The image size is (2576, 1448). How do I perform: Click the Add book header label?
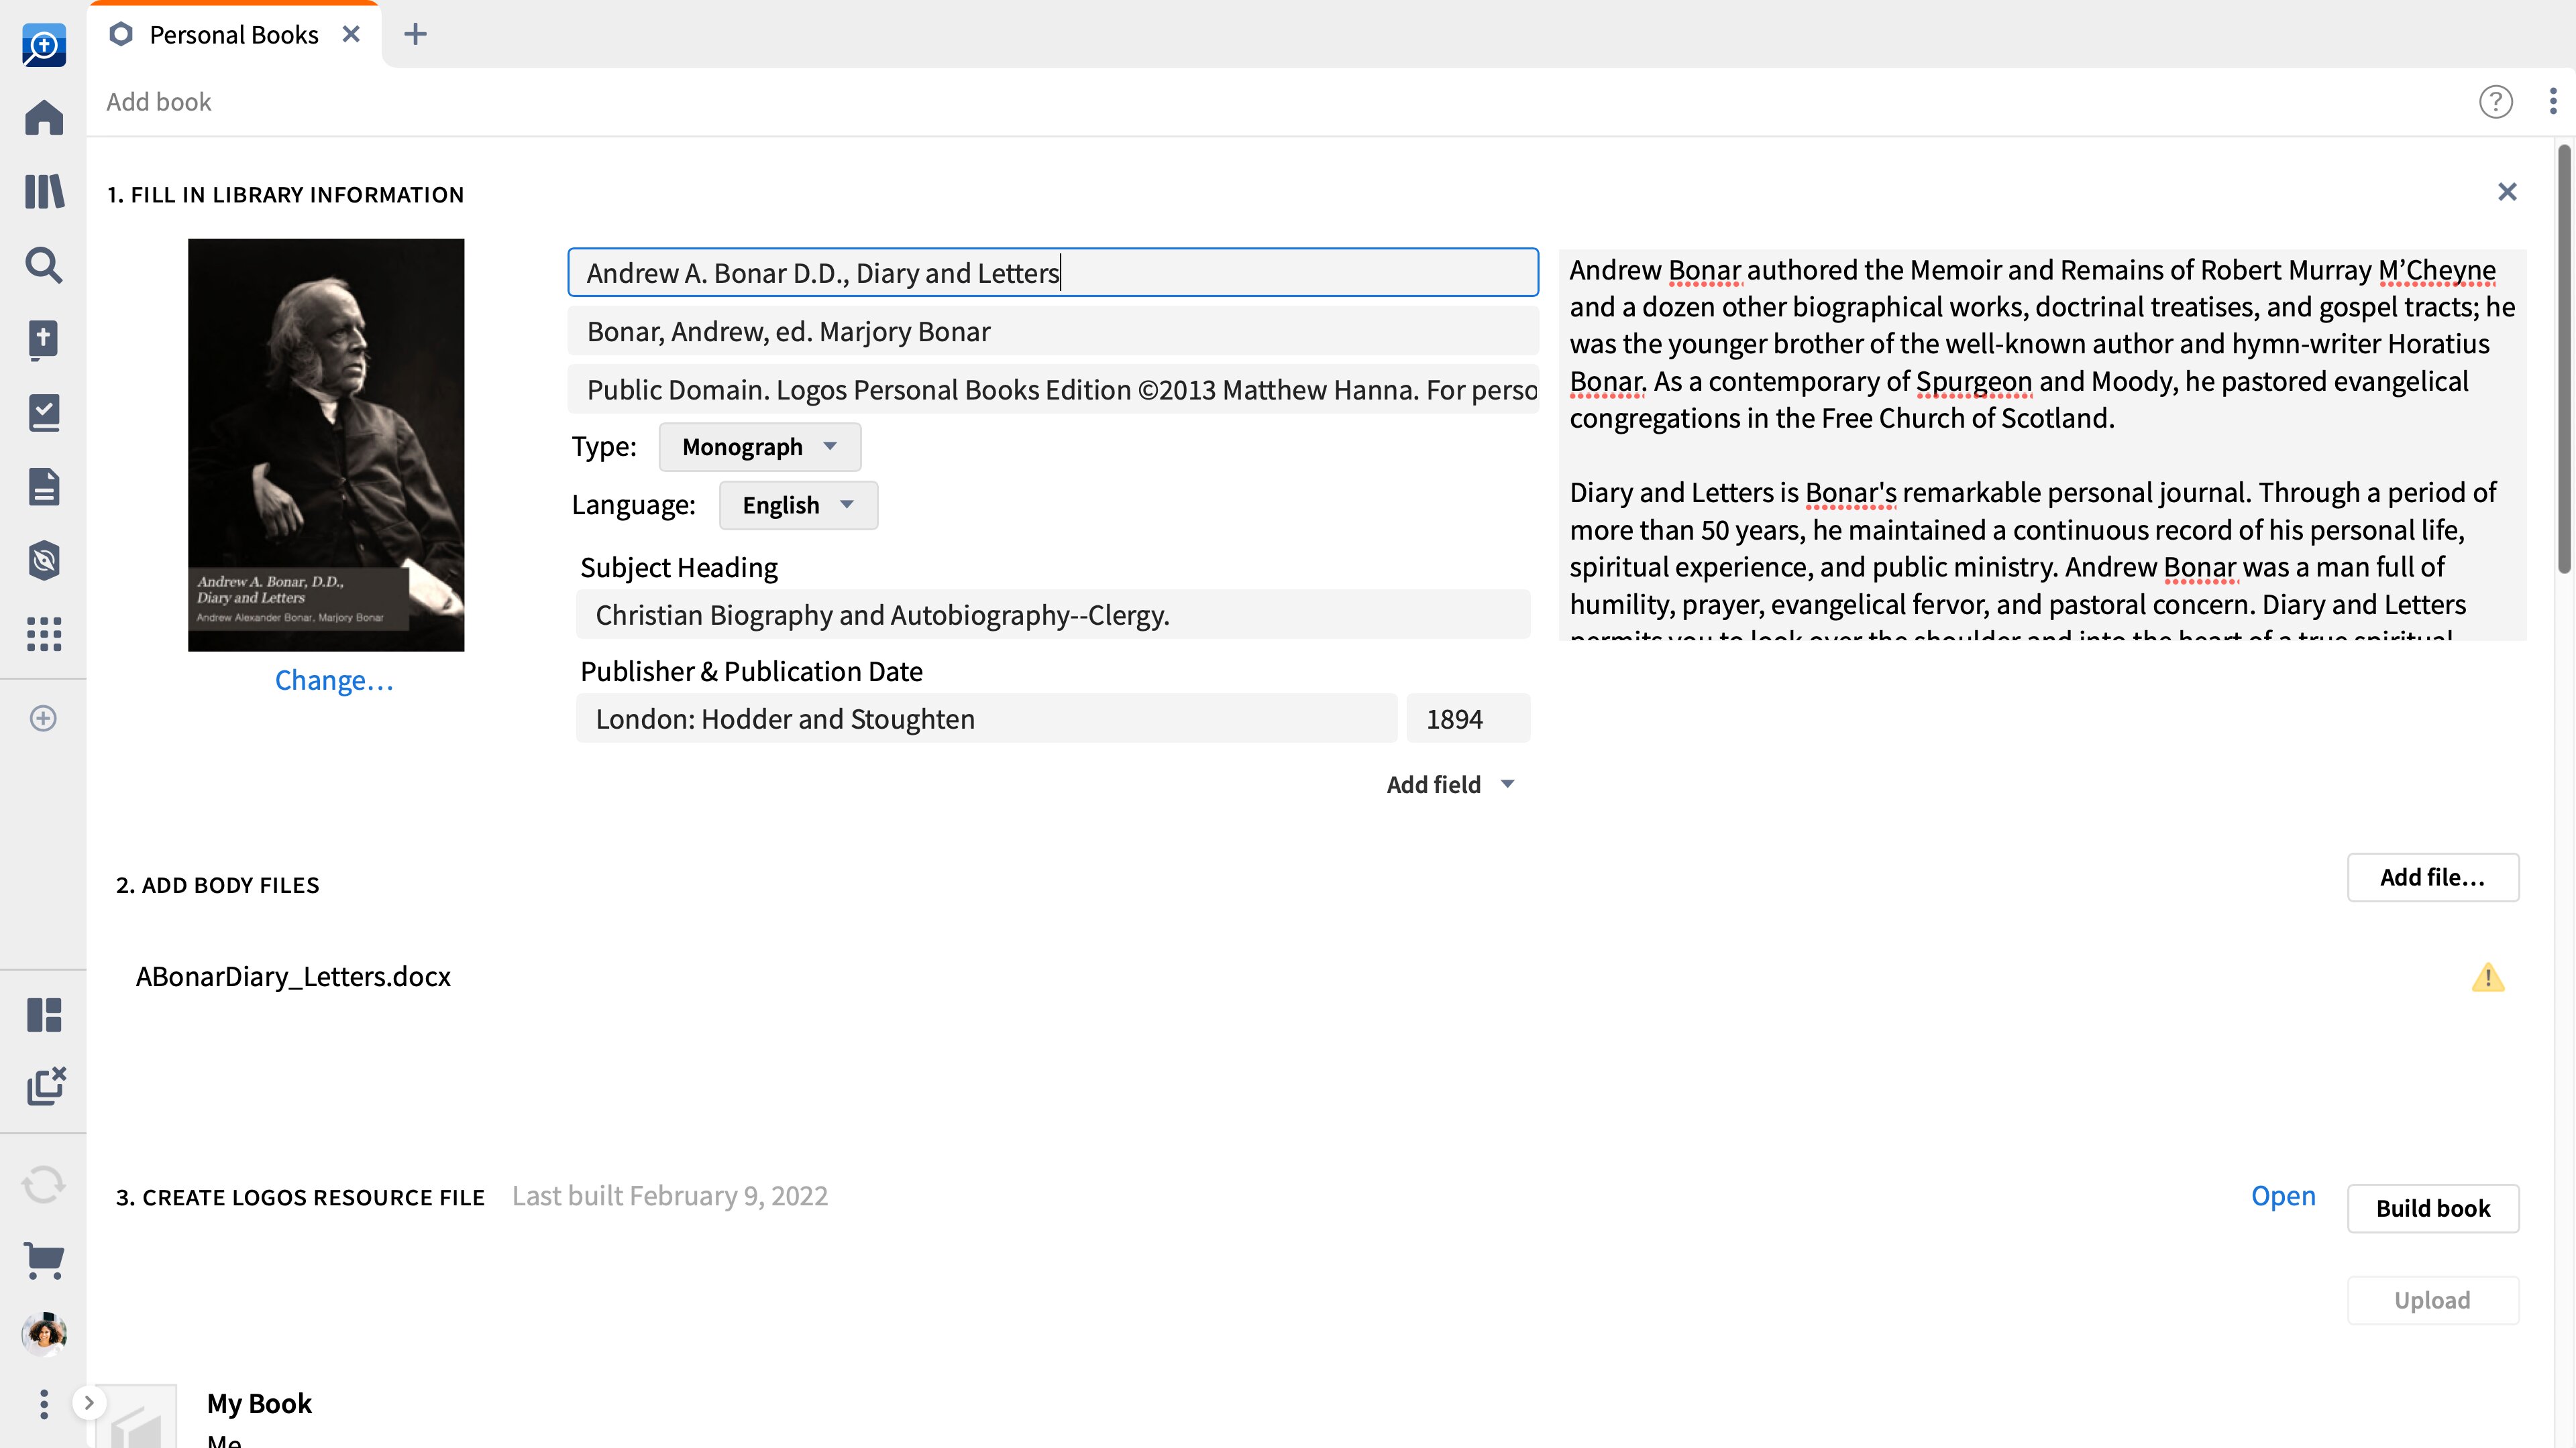(159, 102)
